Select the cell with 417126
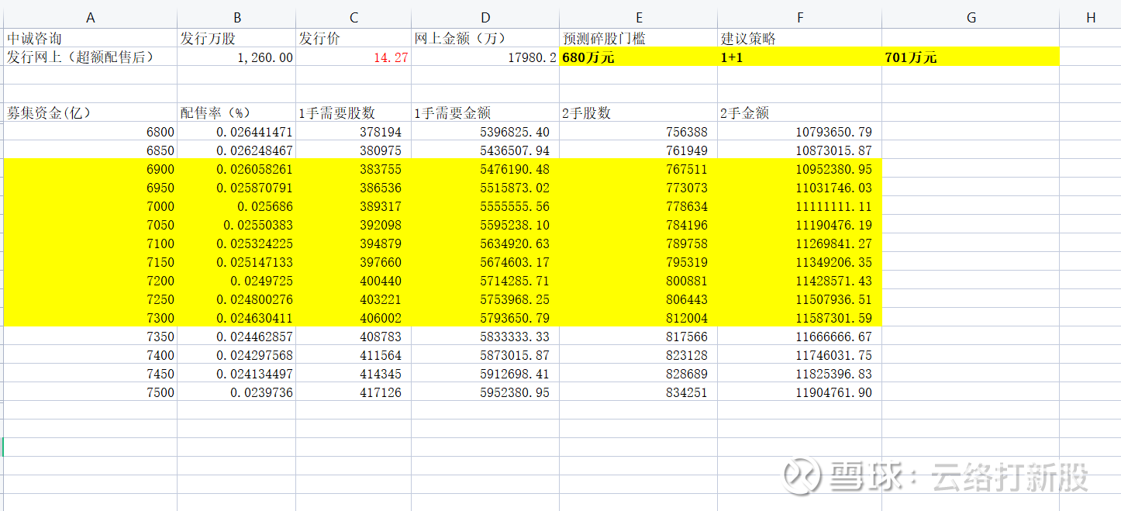 click(x=354, y=392)
